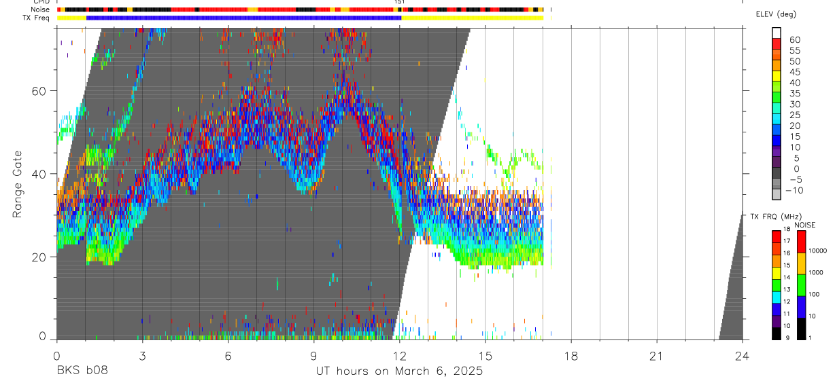835x385 pixels.
Task: Click the '55' label on ELEV colorbar
Action: [794, 51]
